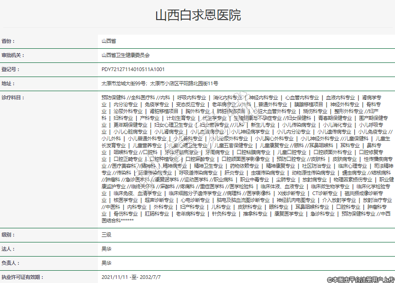
Task: Select the 法人 row label
Action: pos(9,249)
